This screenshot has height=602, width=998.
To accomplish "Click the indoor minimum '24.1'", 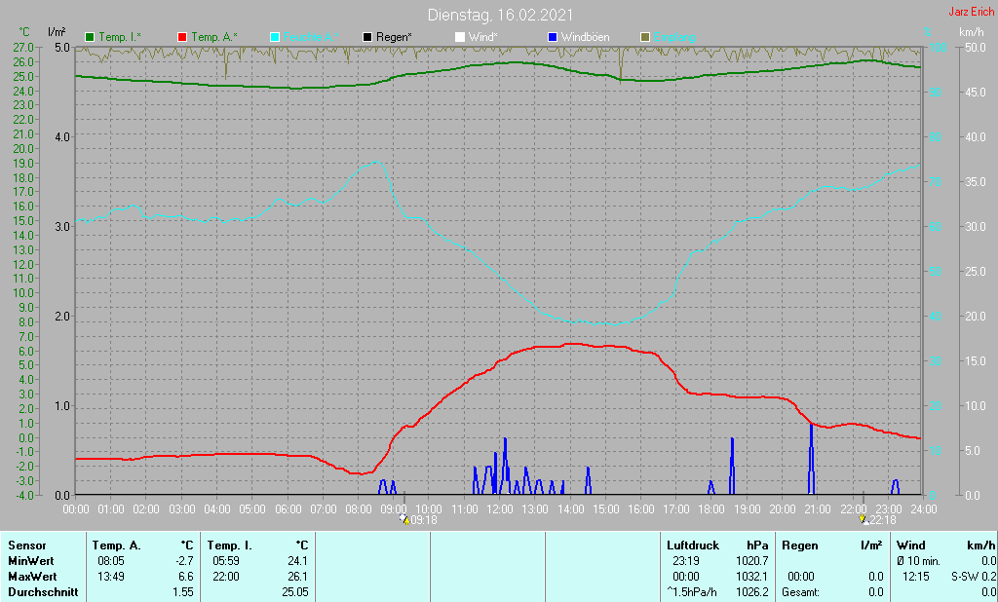I will [297, 561].
